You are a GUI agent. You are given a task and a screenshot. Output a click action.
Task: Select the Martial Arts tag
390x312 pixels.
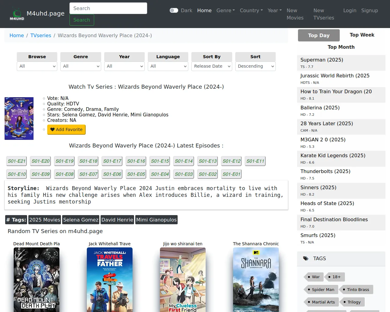point(321,302)
